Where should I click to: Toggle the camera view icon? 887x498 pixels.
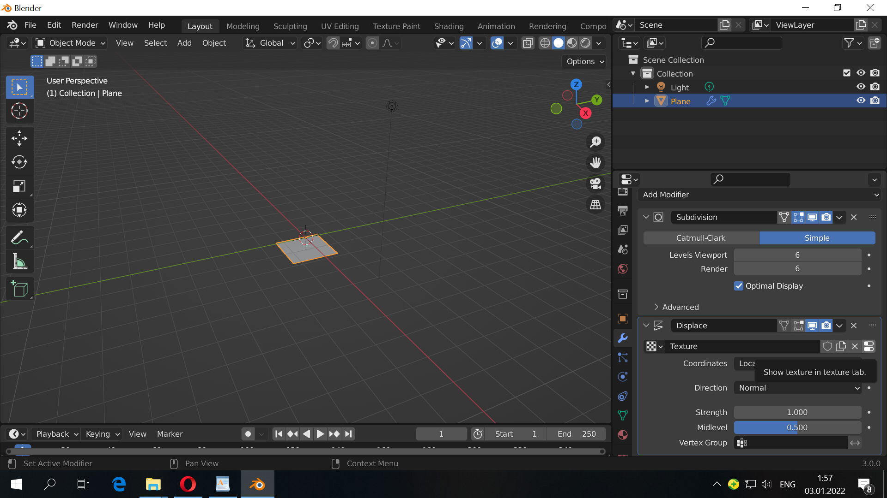pyautogui.click(x=595, y=184)
